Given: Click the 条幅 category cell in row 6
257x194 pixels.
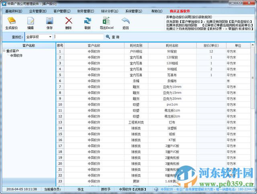Looking at the screenshot, I should 136,81.
